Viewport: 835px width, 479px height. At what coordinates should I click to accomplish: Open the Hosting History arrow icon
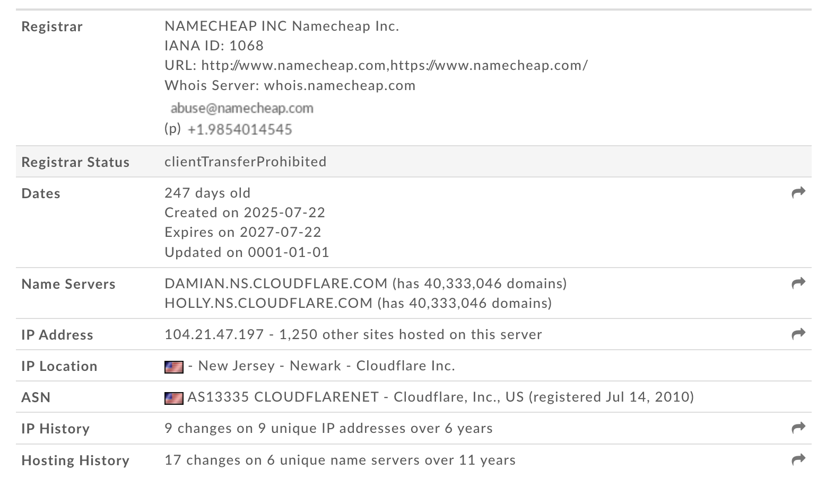[x=798, y=459]
